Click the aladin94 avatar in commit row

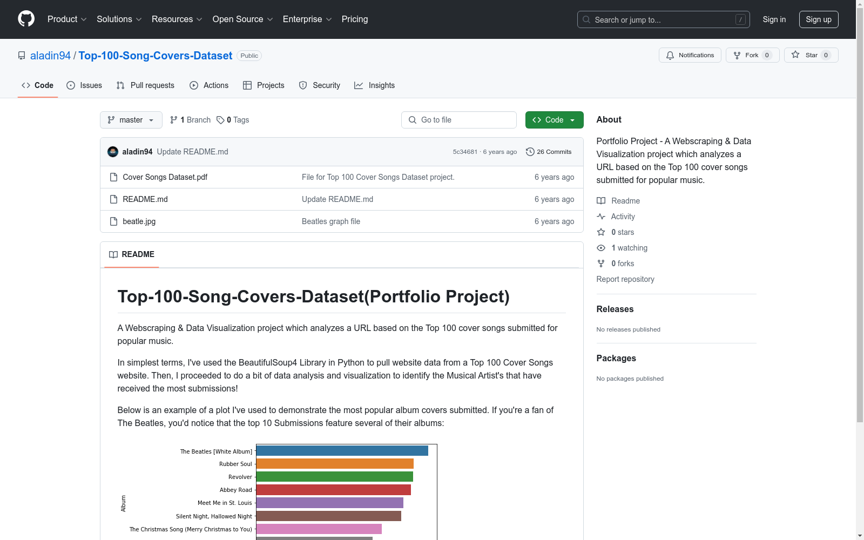point(113,152)
